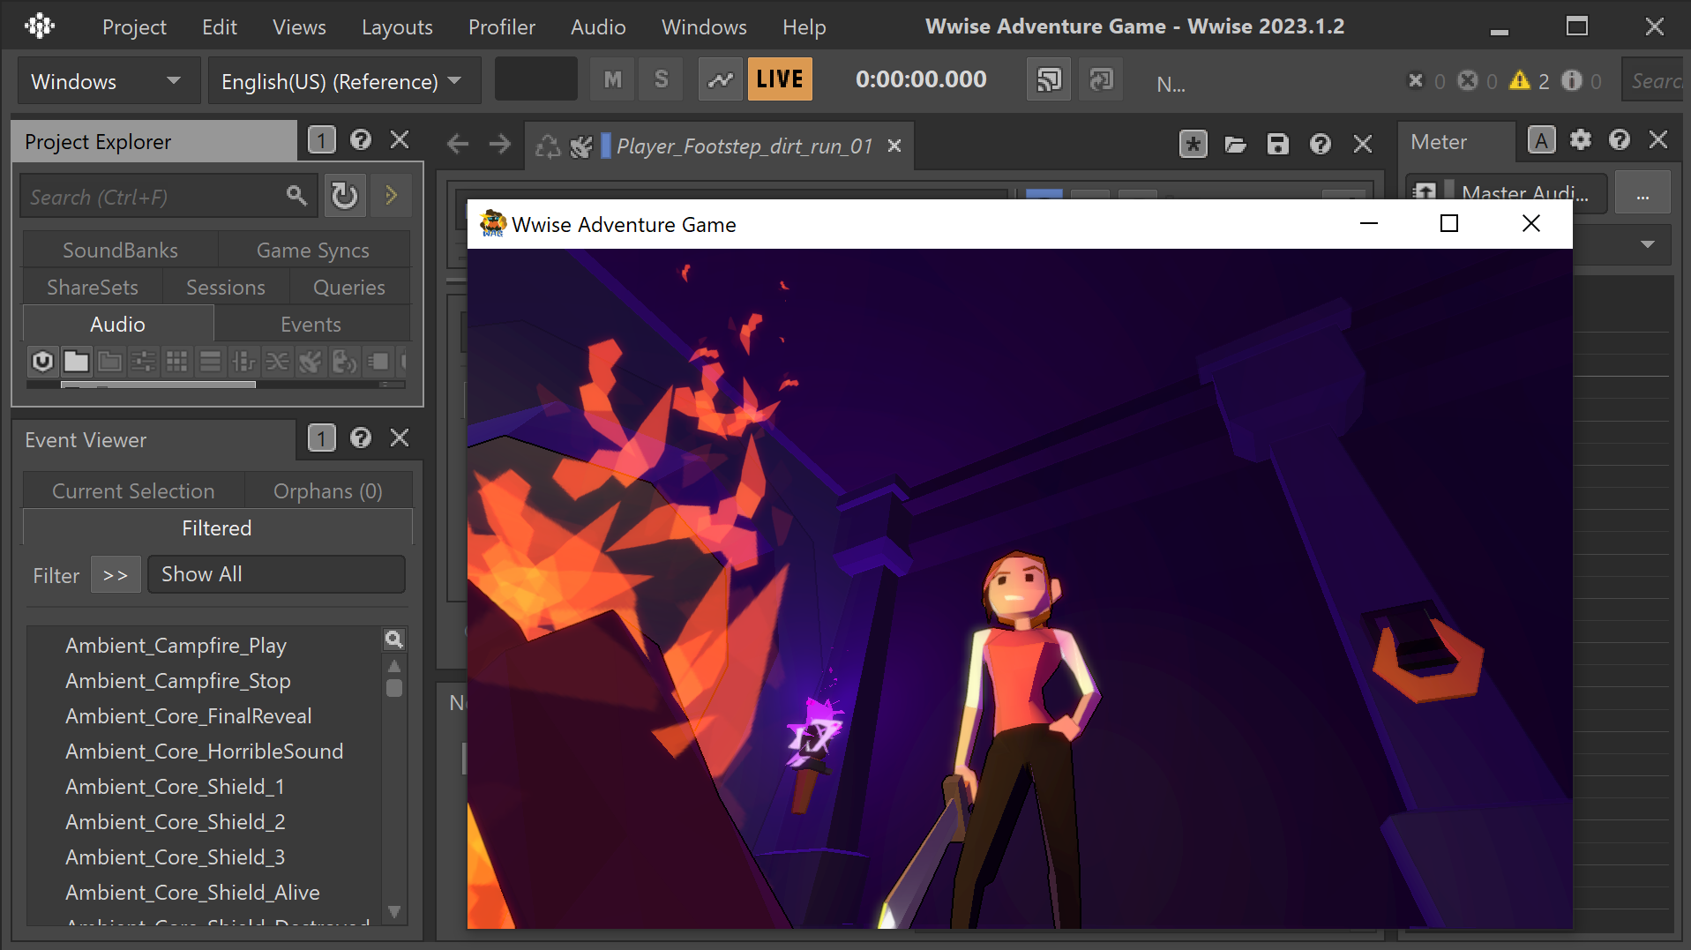
Task: Switch to the Sessions tab
Action: [226, 288]
